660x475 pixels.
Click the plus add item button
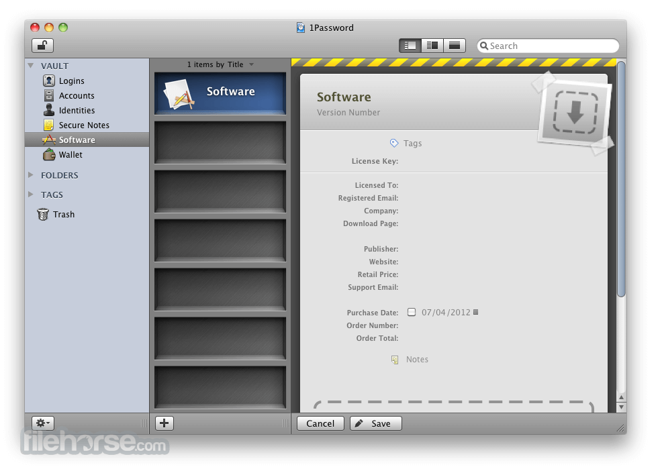pyautogui.click(x=164, y=423)
